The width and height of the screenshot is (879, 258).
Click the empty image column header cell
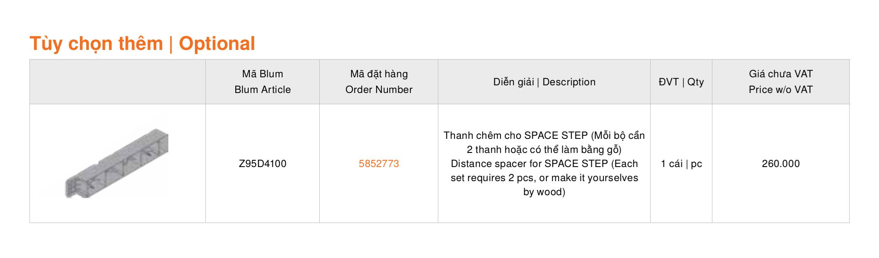click(117, 82)
